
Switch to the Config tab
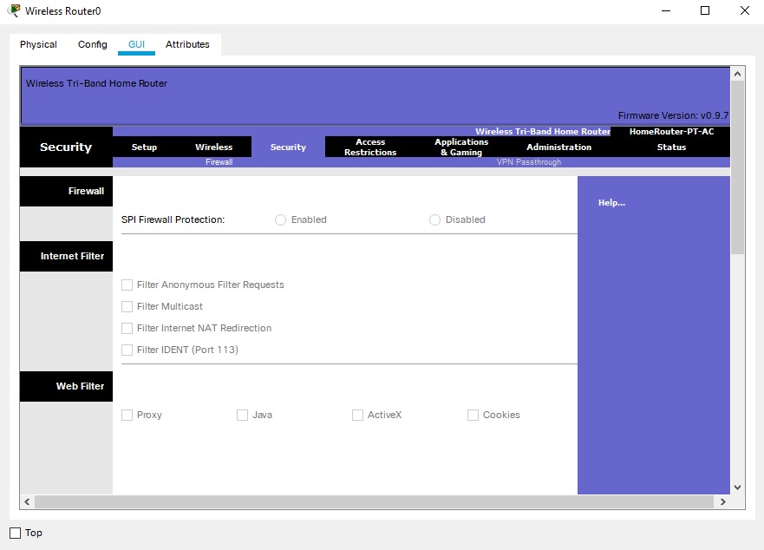pos(92,44)
